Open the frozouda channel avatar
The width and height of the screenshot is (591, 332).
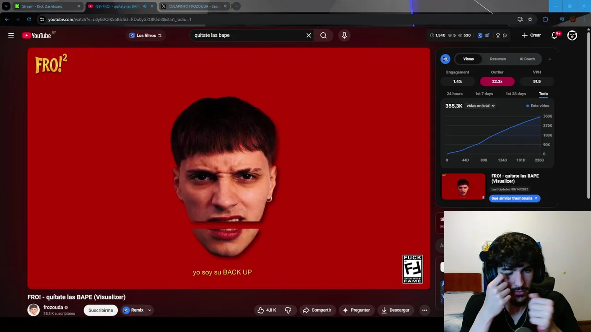[33, 310]
